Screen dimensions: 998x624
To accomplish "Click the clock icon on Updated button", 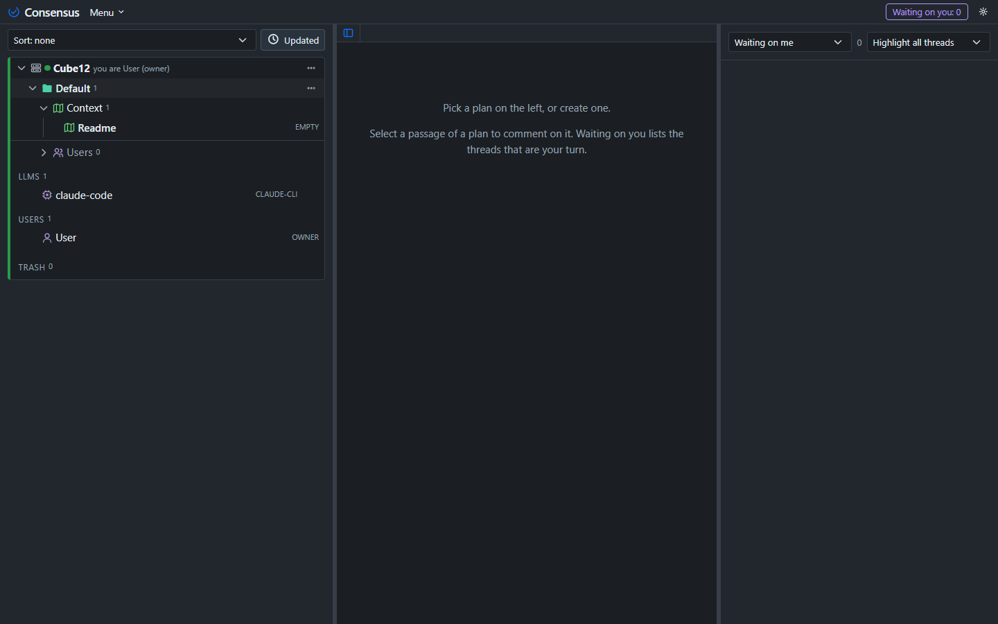I will (x=273, y=40).
